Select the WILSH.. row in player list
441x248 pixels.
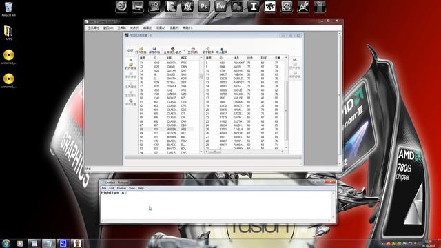point(244,125)
